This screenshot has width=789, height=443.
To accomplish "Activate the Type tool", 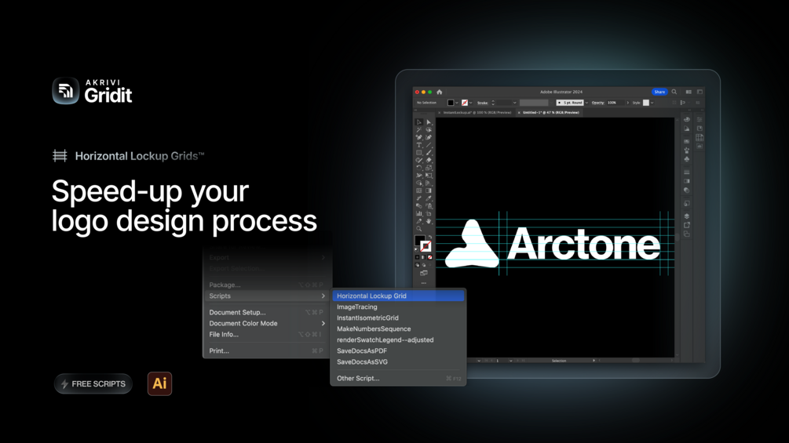I will tap(418, 144).
